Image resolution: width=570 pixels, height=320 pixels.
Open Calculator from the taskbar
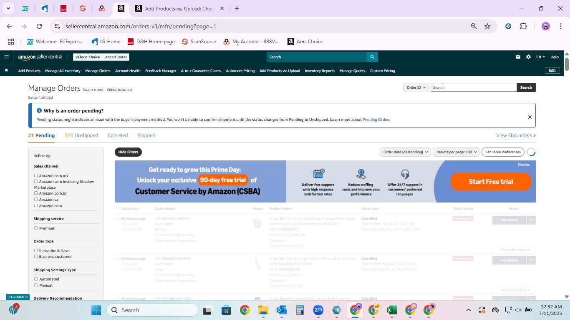point(300,310)
